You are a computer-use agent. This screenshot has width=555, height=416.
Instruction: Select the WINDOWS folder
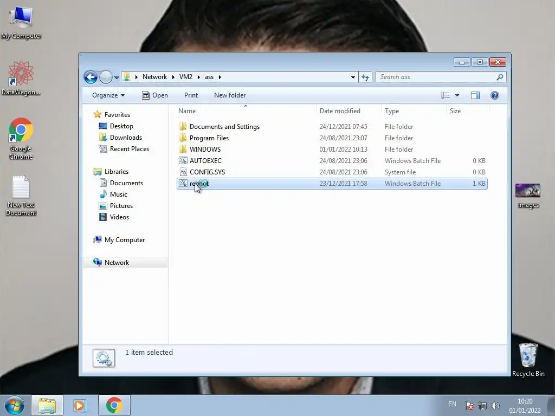tap(205, 149)
